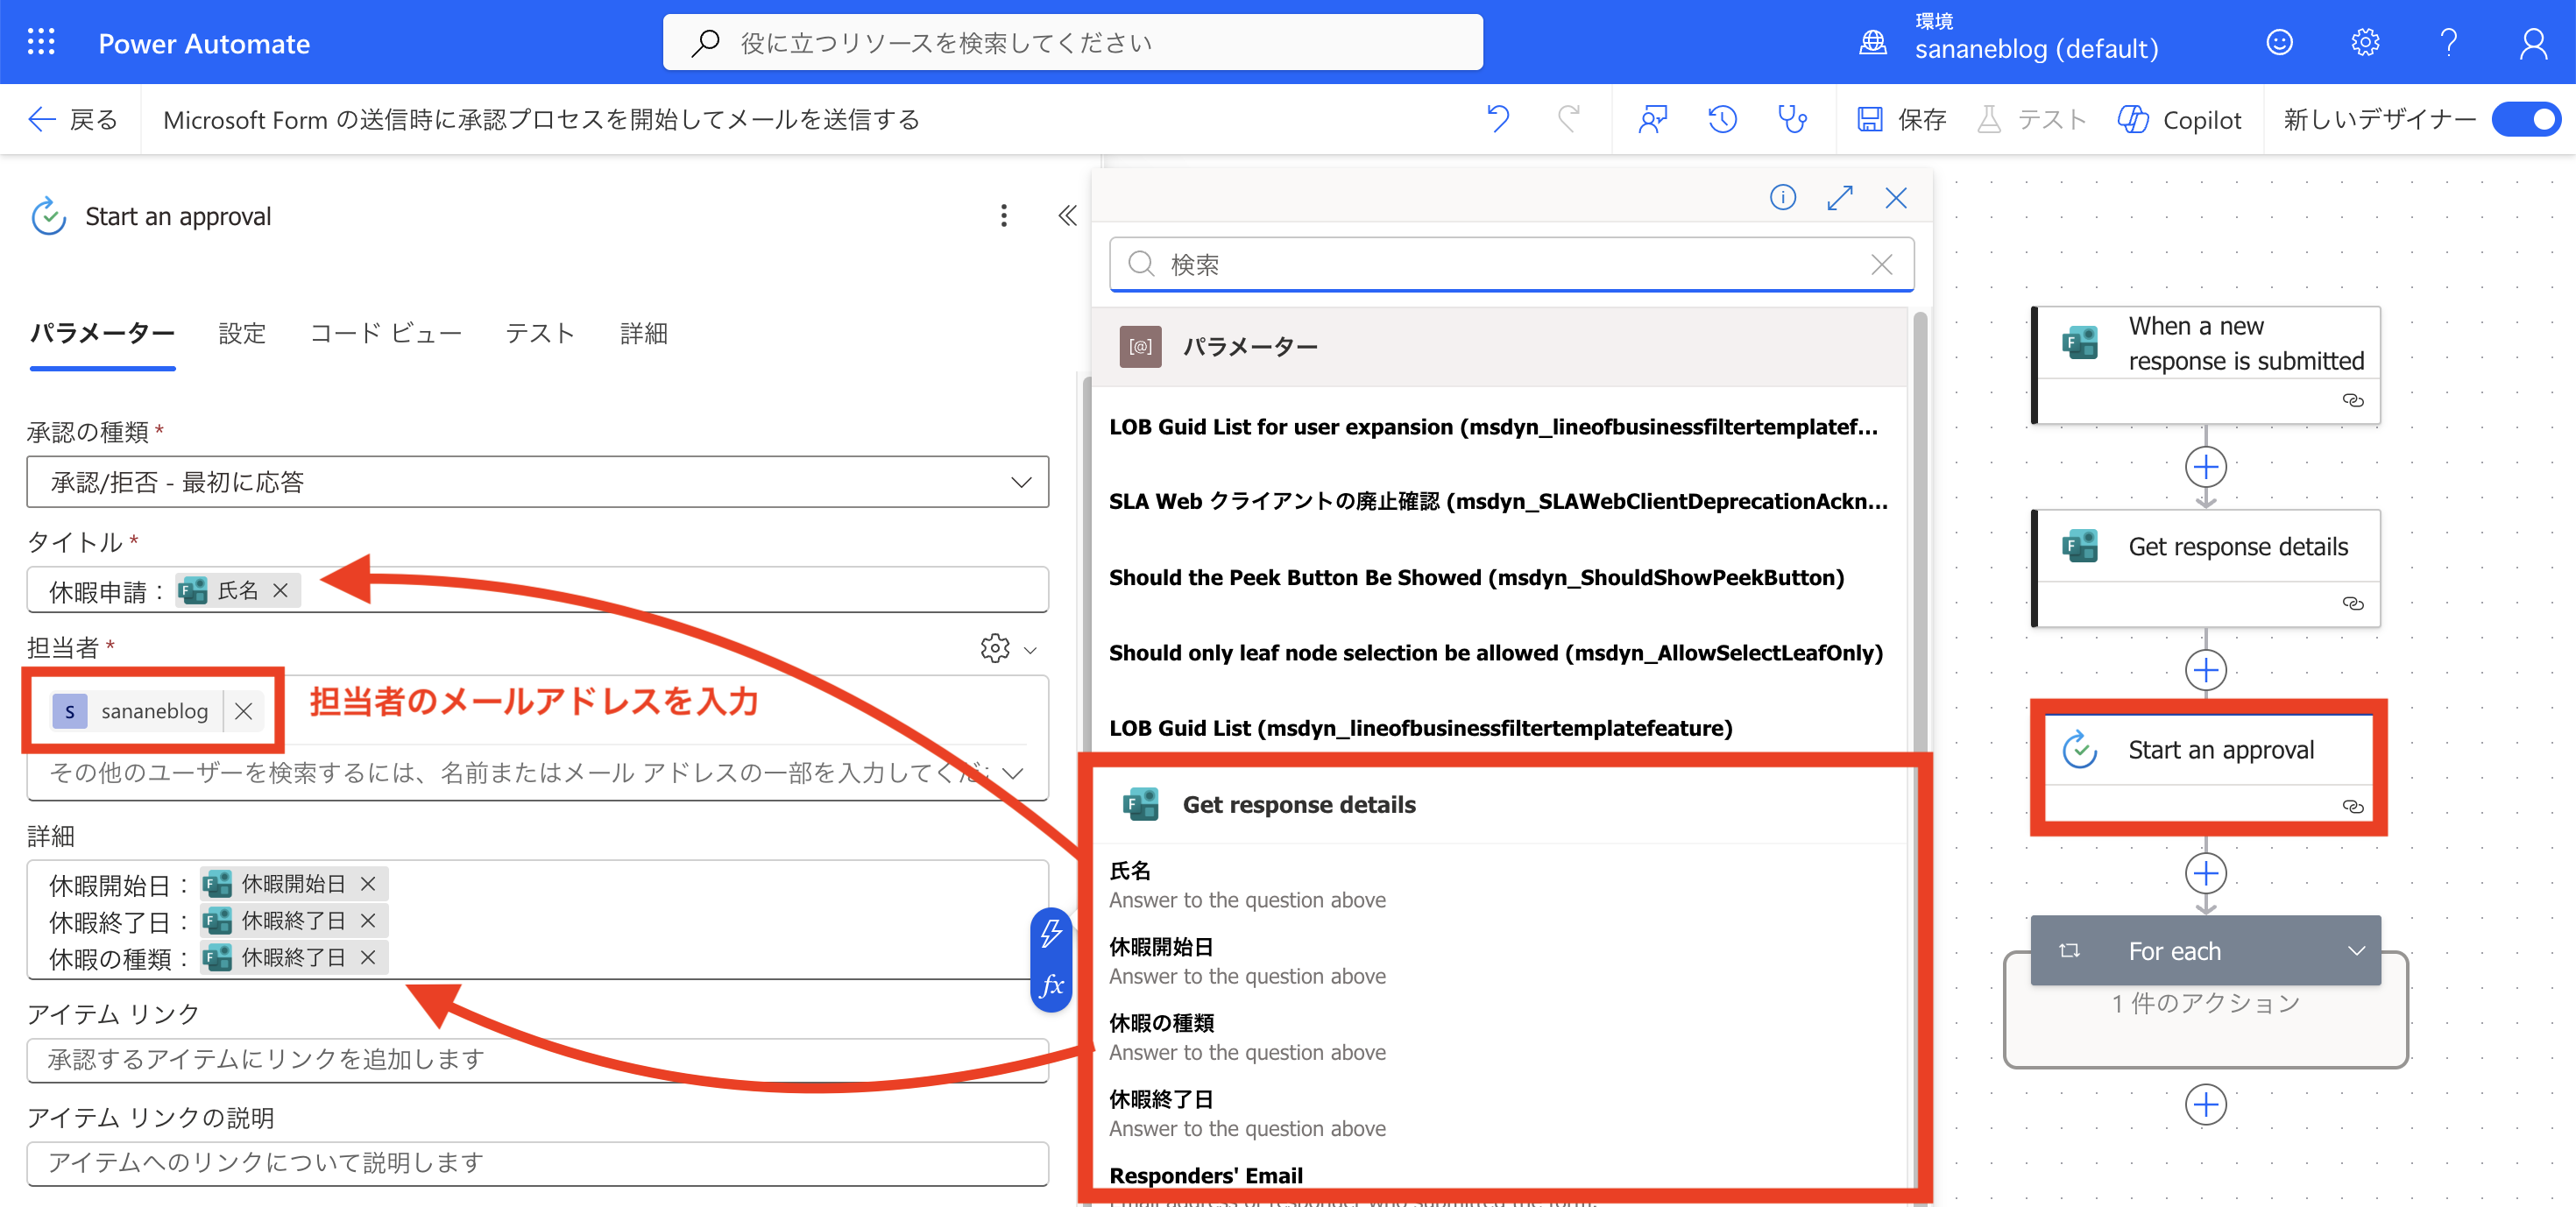Add step below For each
This screenshot has height=1207, width=2576.
(2206, 1104)
